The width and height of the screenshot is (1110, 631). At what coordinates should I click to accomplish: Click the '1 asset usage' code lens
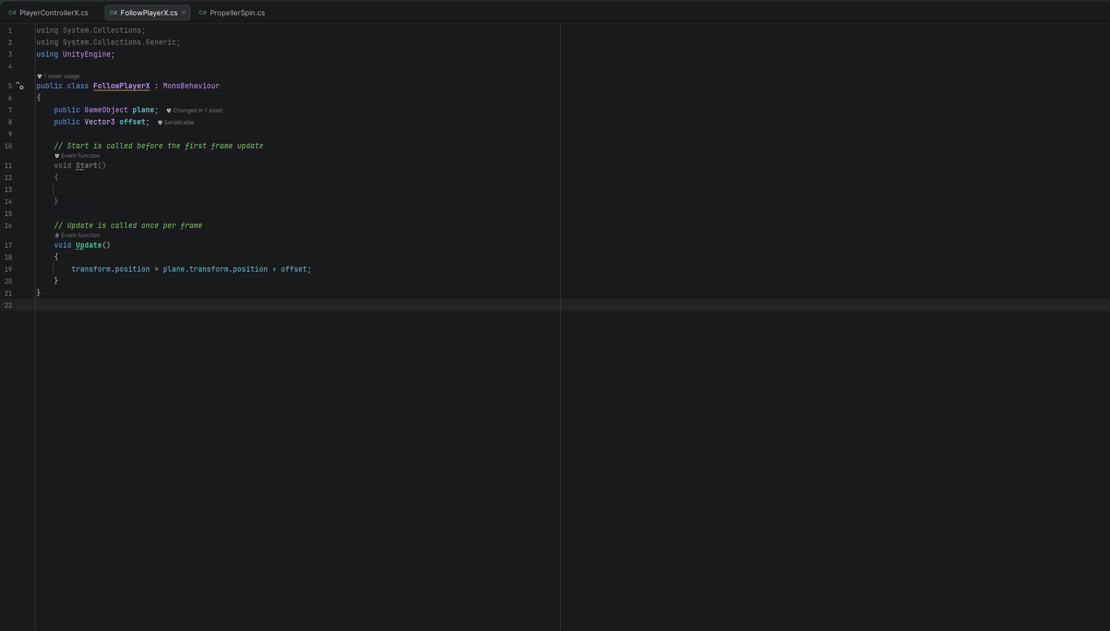point(61,76)
